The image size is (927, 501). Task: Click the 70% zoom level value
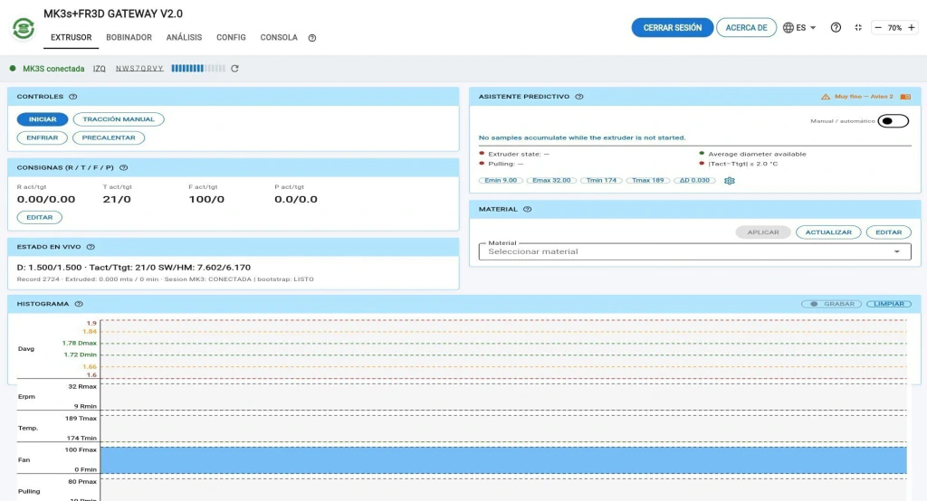coord(894,28)
